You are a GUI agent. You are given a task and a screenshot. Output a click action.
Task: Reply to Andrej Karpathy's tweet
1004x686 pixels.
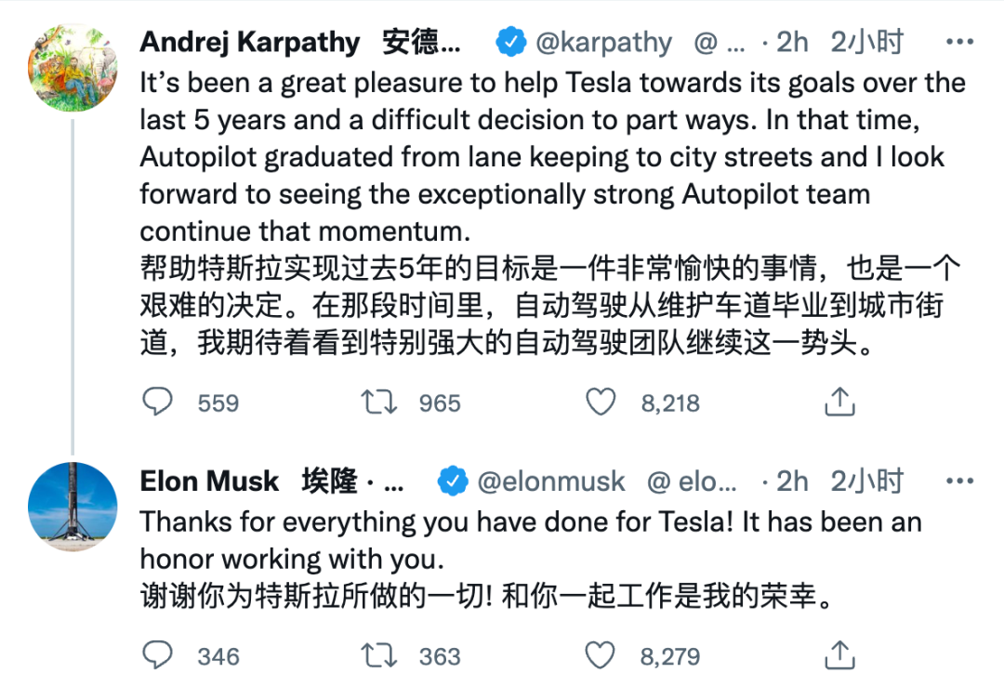click(158, 402)
